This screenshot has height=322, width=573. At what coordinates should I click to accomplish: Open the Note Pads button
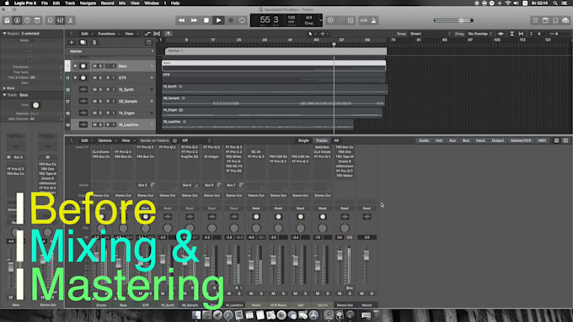tap(545, 20)
